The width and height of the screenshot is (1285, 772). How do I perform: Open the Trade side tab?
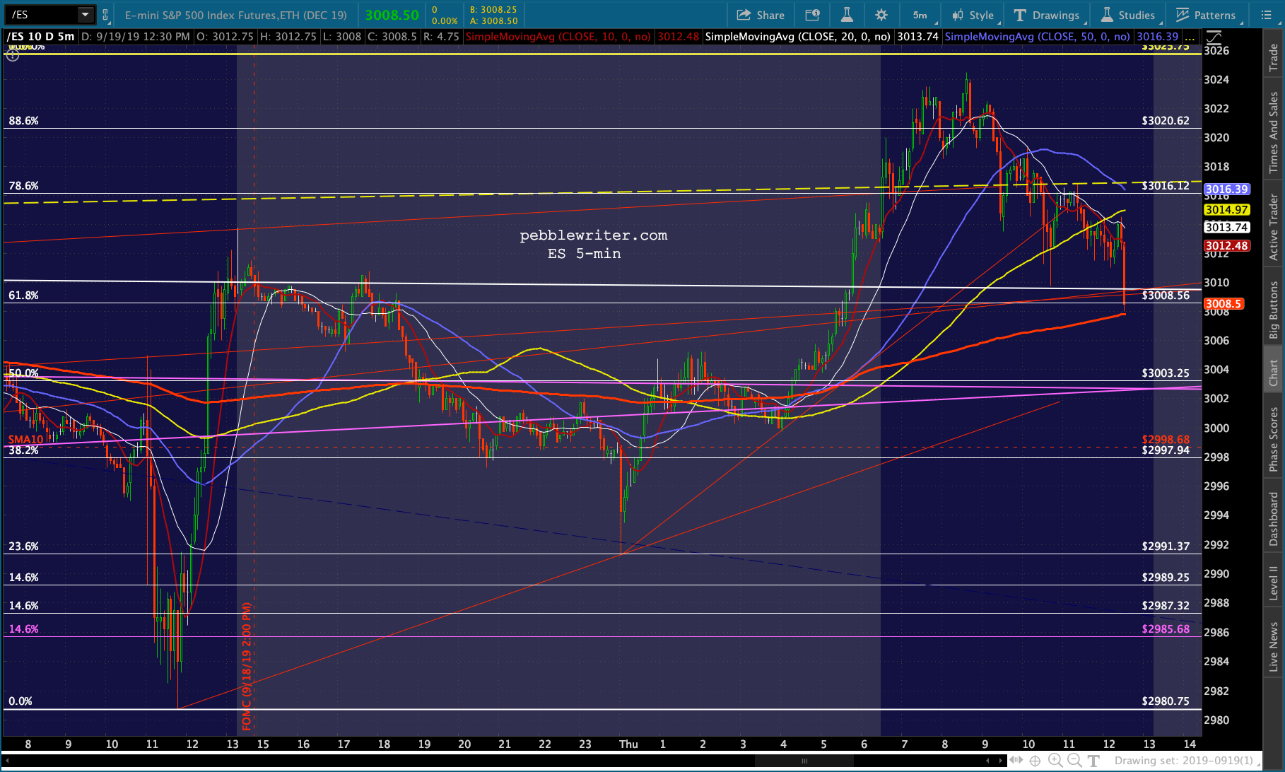pos(1274,57)
